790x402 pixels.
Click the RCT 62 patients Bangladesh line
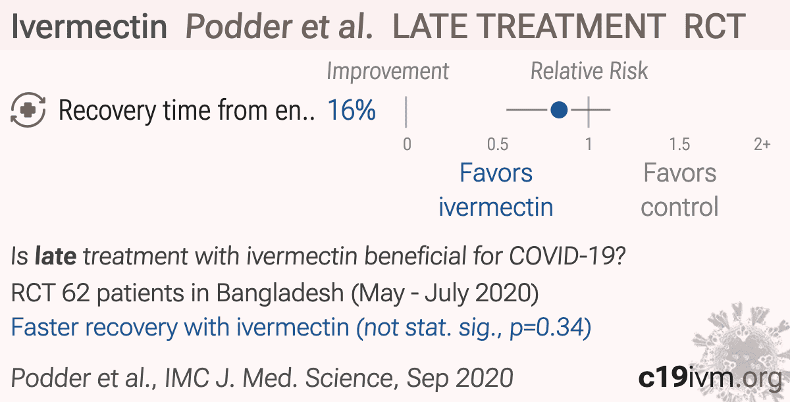(275, 293)
